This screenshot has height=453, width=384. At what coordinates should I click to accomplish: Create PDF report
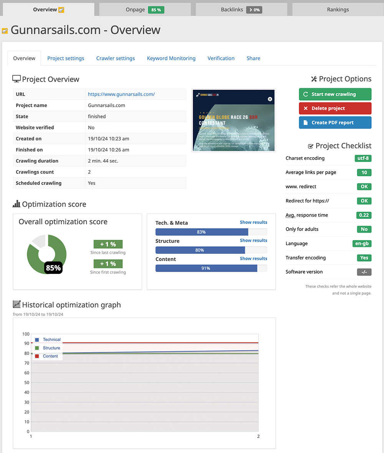[x=335, y=123]
